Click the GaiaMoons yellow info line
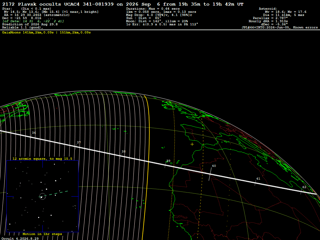The height and width of the screenshot is (240, 320). pyautogui.click(x=46, y=32)
